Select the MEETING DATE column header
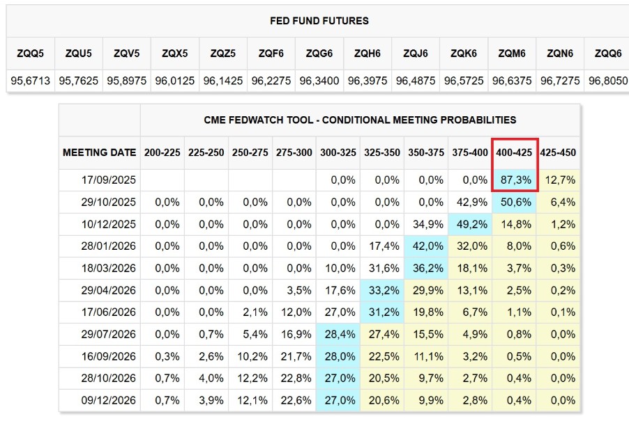Image resolution: width=629 pixels, height=421 pixels. click(x=99, y=152)
